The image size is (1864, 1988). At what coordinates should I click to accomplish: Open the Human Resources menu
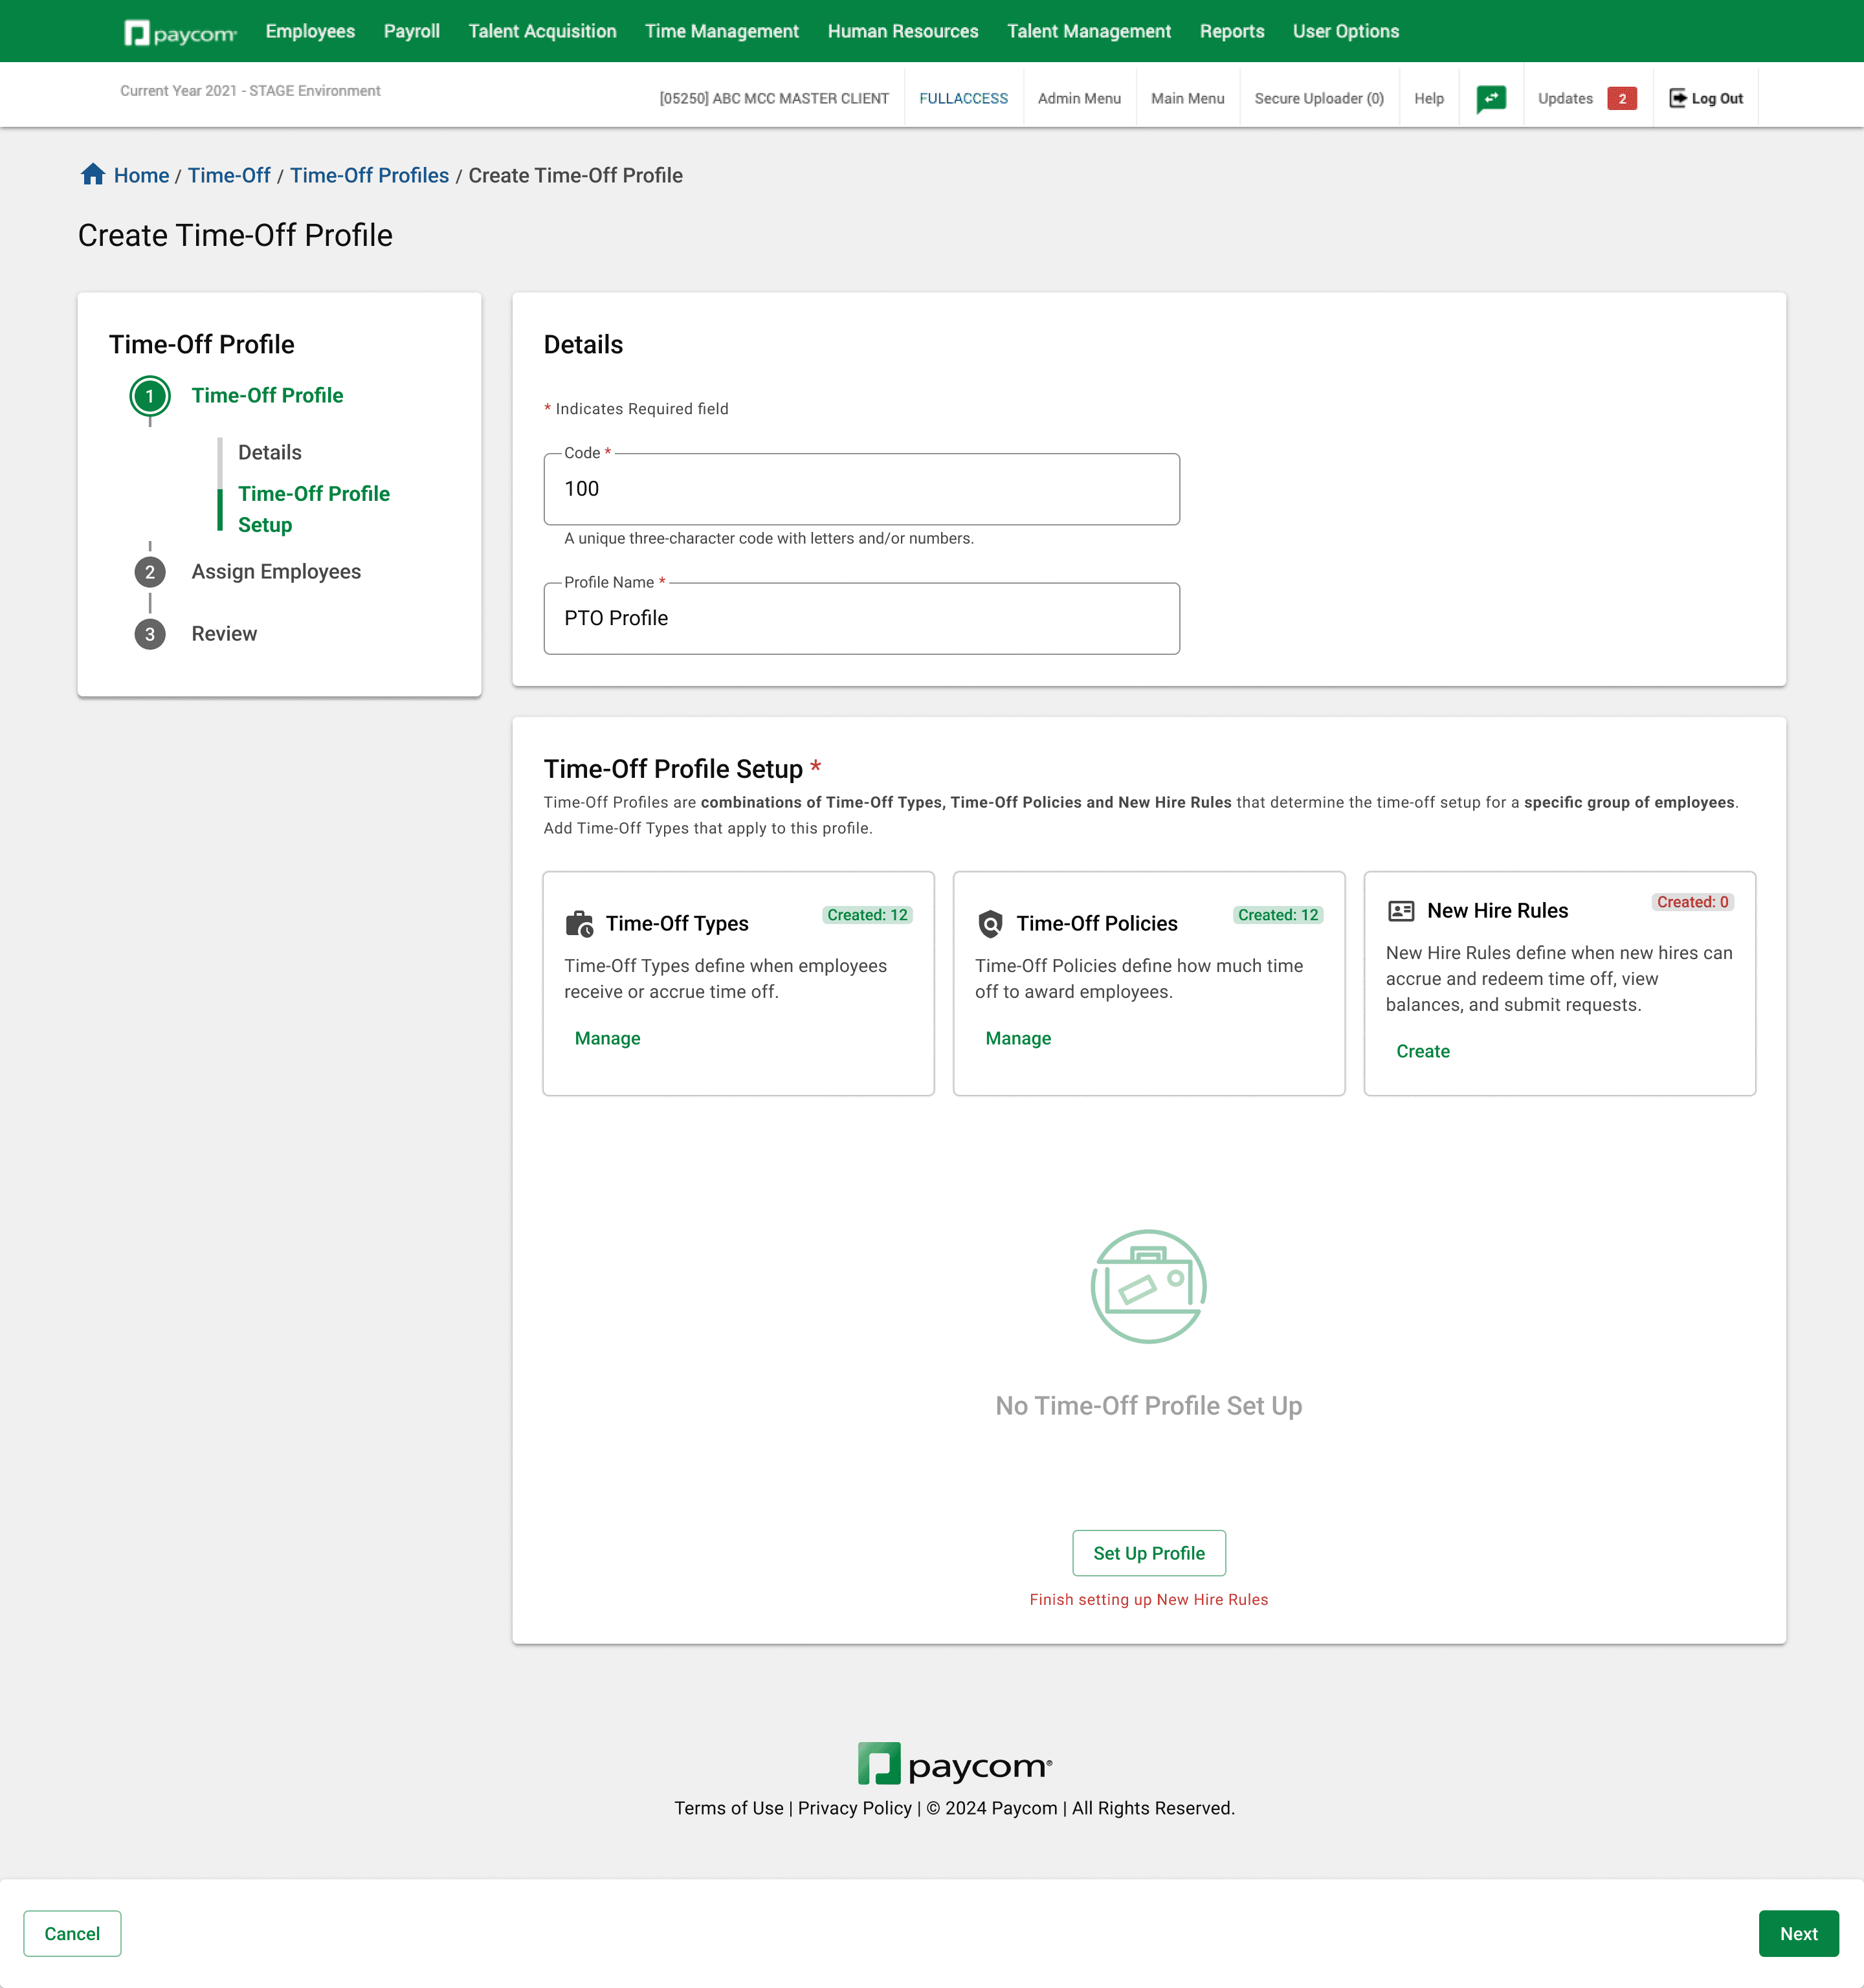pyautogui.click(x=902, y=31)
